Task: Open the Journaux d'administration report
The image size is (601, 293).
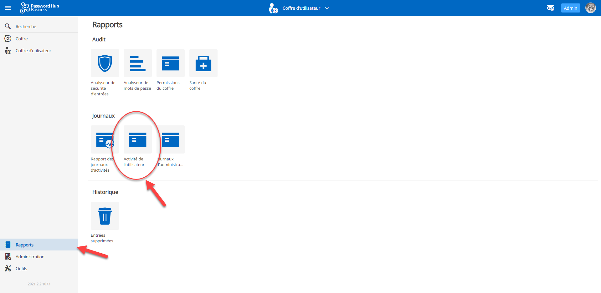Action: [x=171, y=139]
